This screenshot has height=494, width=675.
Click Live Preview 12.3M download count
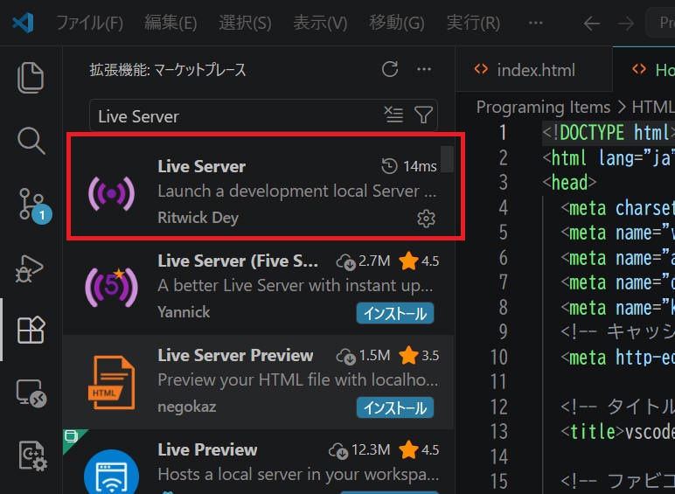tap(359, 450)
